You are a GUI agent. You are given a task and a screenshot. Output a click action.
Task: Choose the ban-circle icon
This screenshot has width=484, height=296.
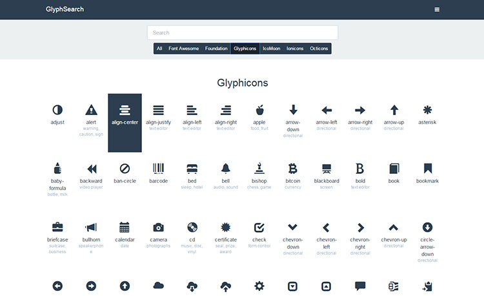point(125,169)
